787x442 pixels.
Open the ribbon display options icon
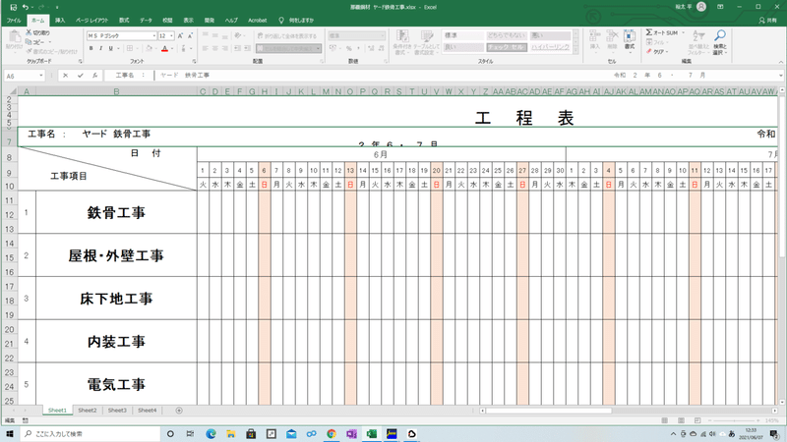click(x=720, y=7)
